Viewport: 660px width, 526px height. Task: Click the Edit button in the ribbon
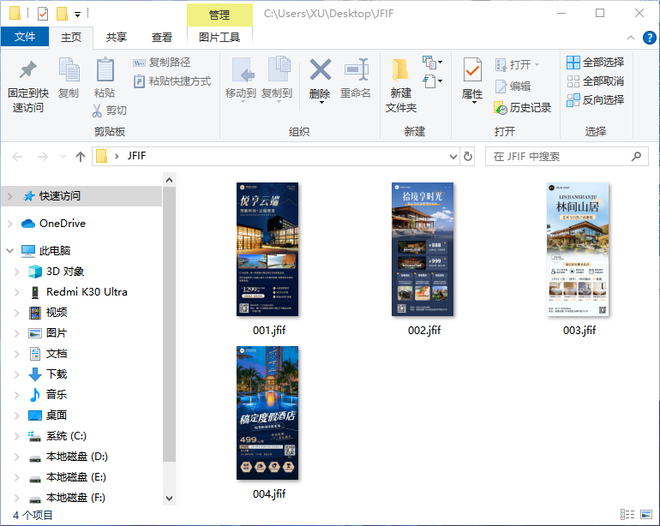[513, 87]
